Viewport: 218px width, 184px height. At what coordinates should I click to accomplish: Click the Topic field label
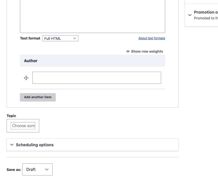pos(11,116)
